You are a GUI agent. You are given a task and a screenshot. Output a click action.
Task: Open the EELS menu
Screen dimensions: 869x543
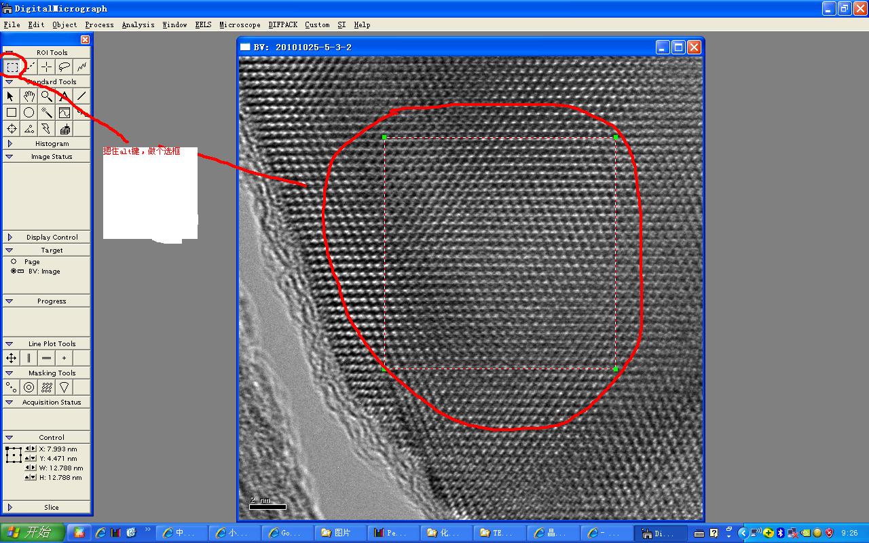[203, 24]
